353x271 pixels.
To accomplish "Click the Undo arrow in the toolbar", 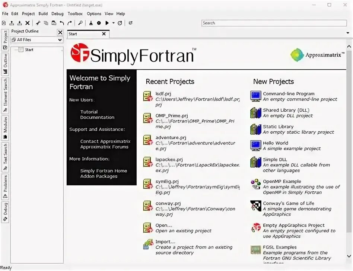I will (x=61, y=23).
